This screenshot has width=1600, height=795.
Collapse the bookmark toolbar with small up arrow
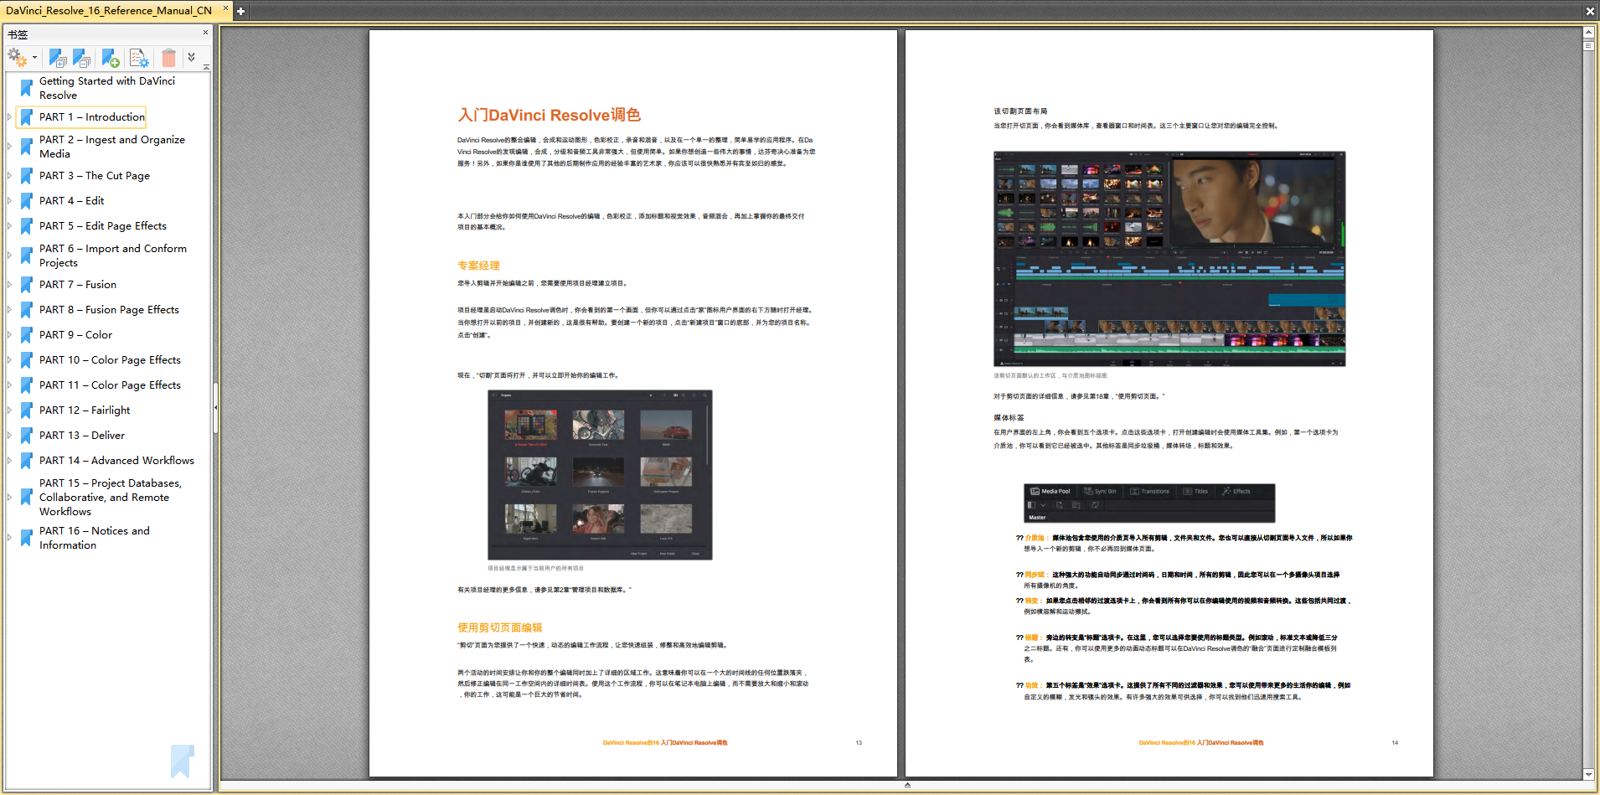[x=205, y=67]
